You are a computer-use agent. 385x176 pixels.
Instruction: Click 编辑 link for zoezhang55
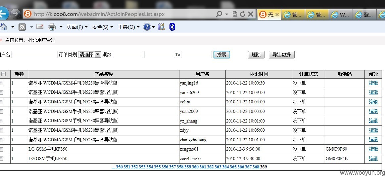click(x=373, y=158)
